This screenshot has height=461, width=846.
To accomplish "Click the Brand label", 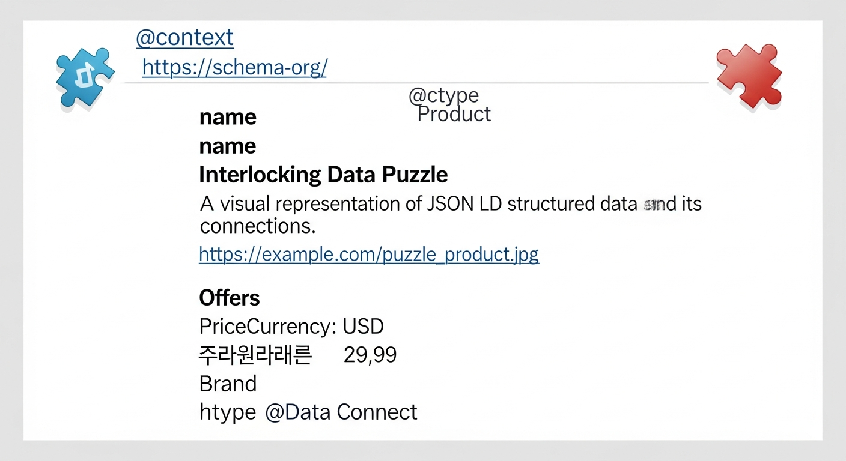I will coord(228,384).
